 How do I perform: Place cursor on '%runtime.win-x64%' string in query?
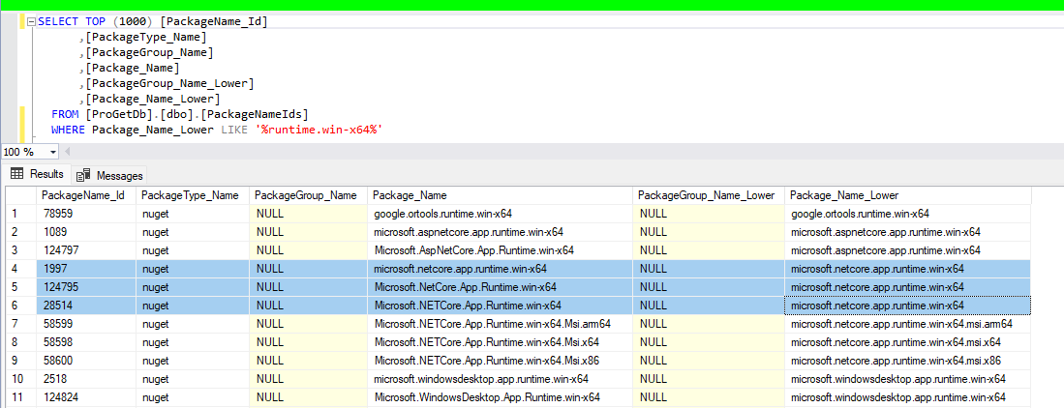click(319, 129)
